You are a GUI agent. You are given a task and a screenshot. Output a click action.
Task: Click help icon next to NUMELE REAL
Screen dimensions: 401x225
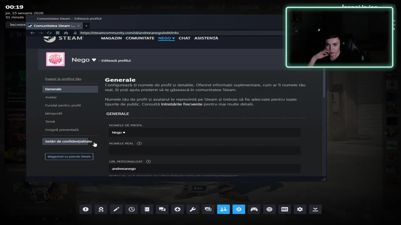tap(139, 143)
